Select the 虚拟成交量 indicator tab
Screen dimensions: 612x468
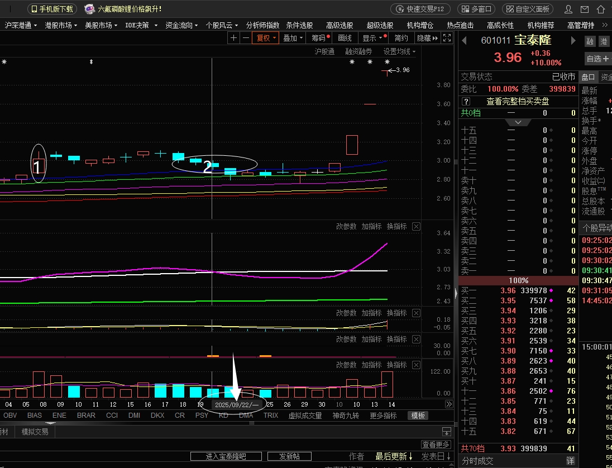pos(305,416)
